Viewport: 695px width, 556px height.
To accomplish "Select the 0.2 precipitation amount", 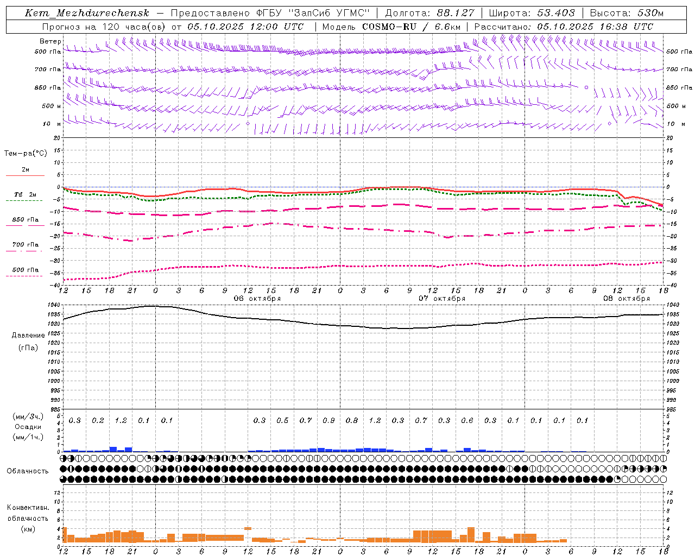I will [98, 420].
